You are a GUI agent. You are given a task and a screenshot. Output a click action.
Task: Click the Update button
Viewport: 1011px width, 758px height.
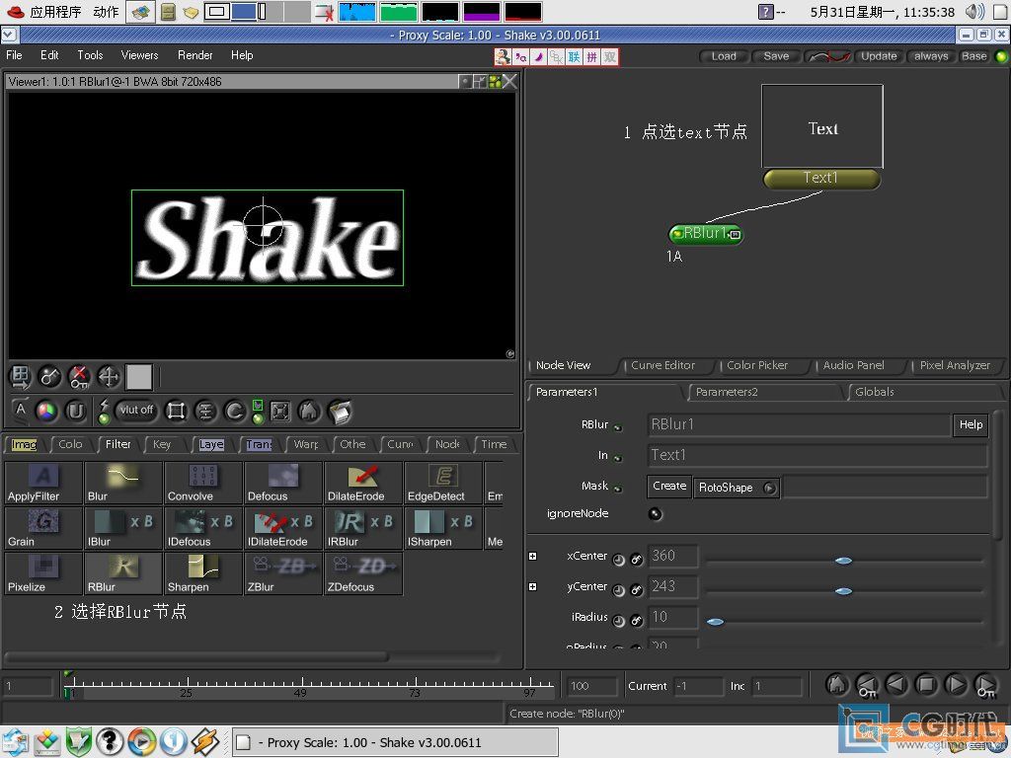click(879, 56)
